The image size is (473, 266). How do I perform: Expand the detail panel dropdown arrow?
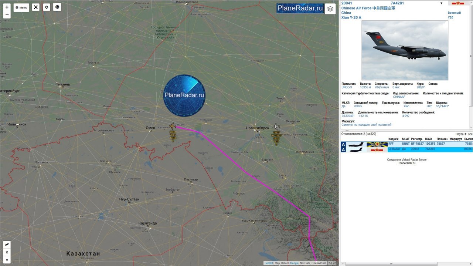pyautogui.click(x=441, y=3)
